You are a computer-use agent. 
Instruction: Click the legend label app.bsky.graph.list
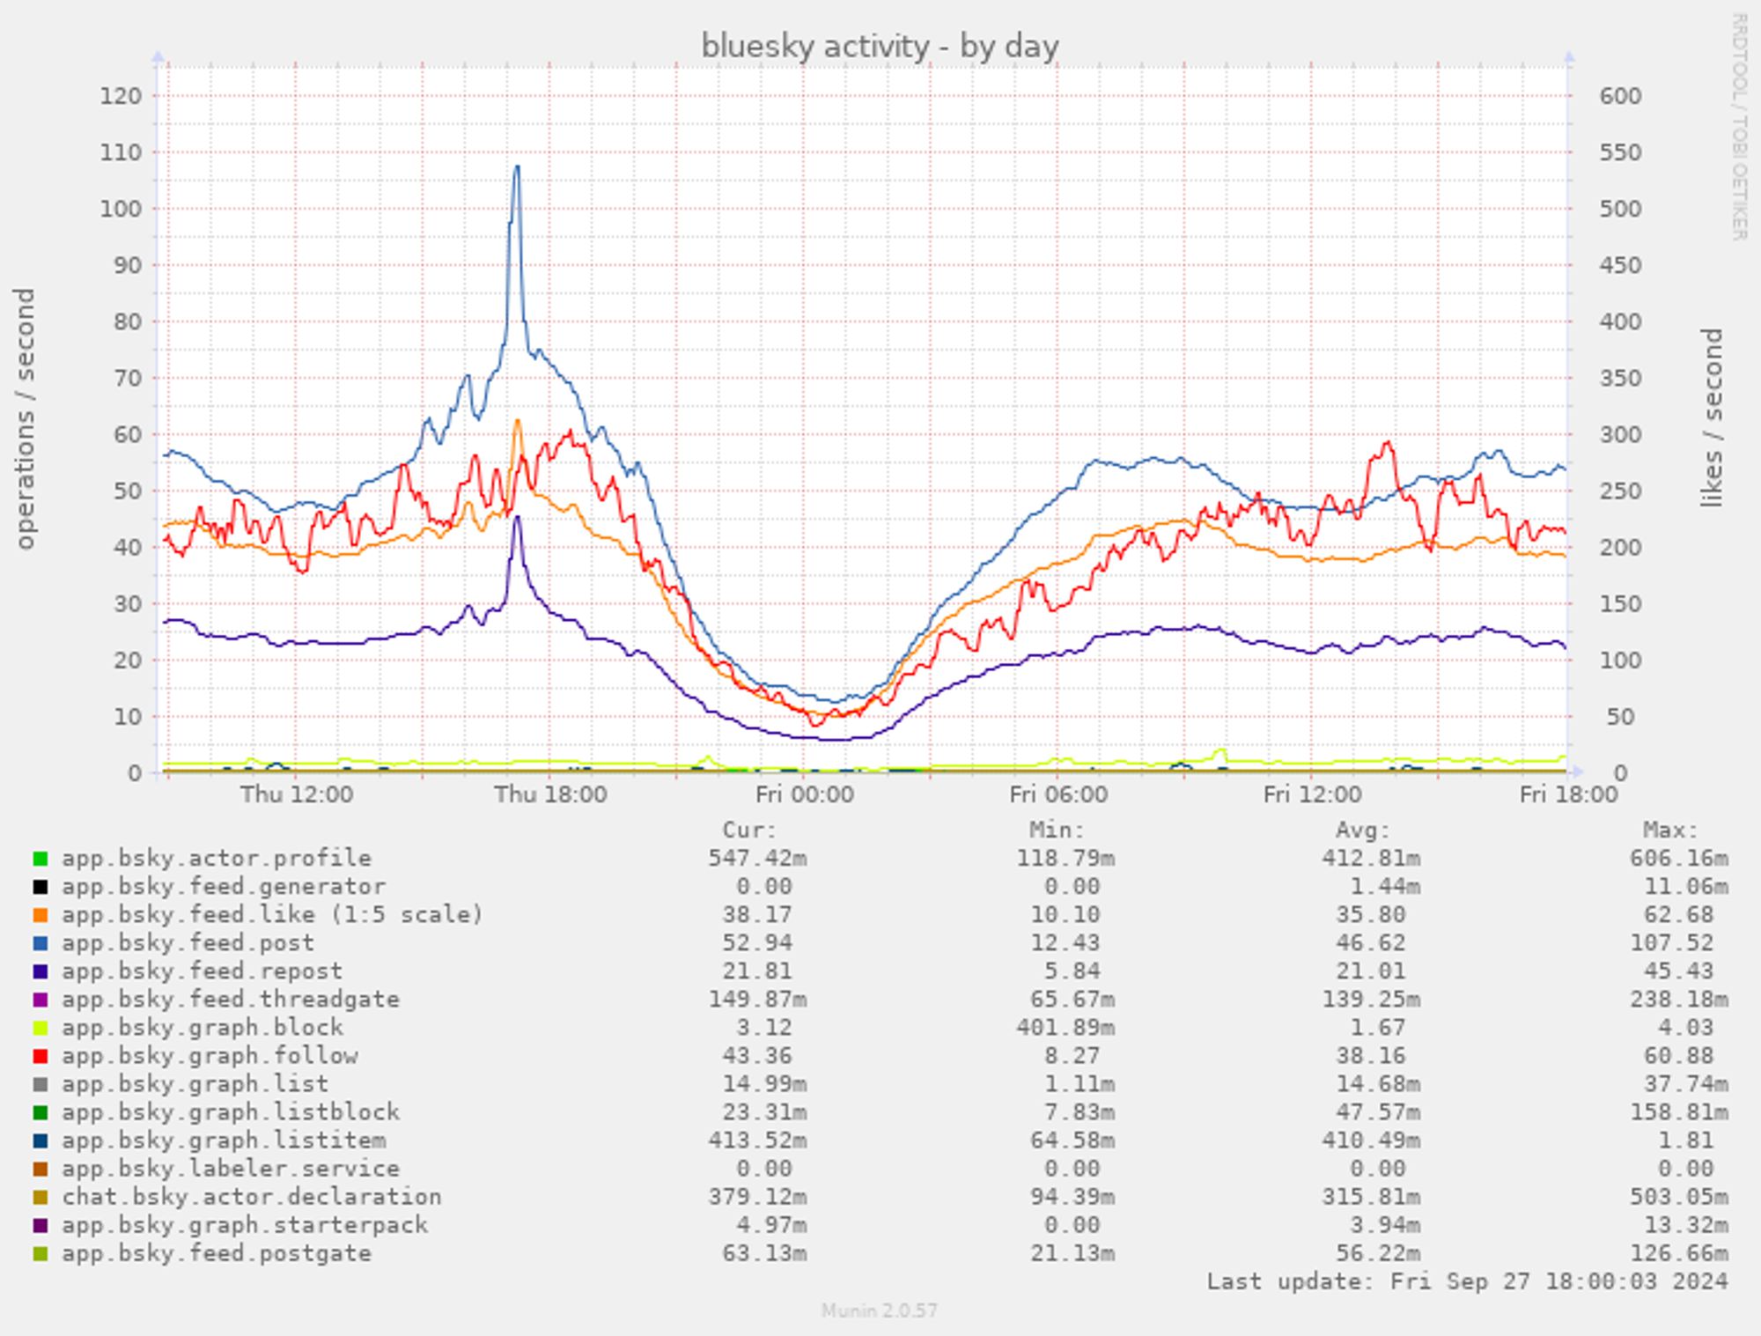point(195,1083)
